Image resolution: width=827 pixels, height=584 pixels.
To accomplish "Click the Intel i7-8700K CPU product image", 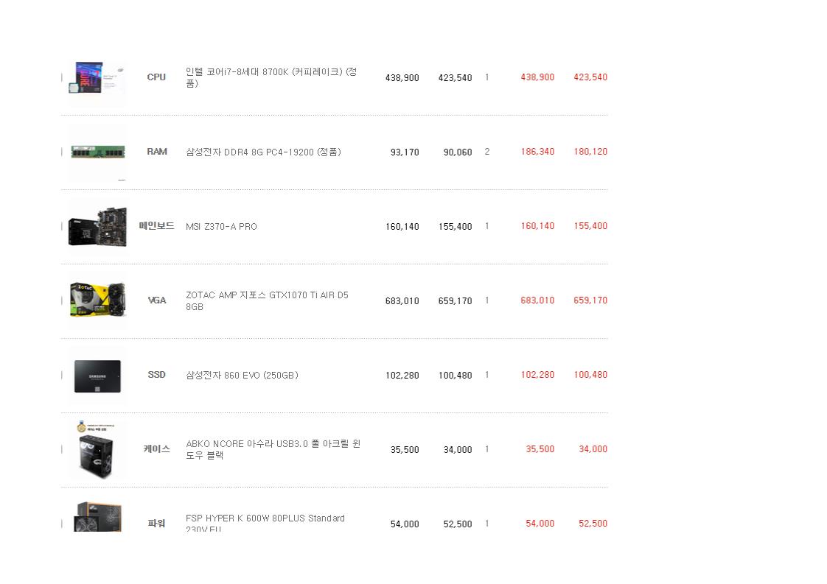I will click(97, 78).
